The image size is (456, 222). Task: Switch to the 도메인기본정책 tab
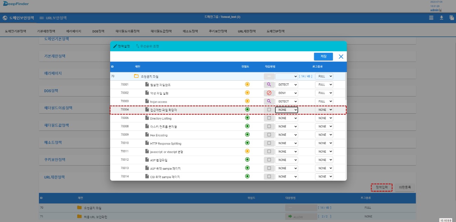15,31
